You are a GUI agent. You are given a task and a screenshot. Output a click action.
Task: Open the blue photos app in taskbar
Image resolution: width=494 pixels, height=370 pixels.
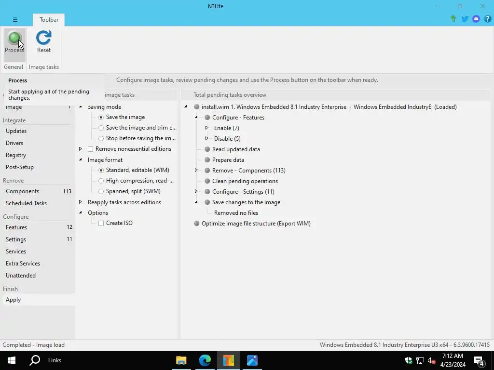click(252, 360)
